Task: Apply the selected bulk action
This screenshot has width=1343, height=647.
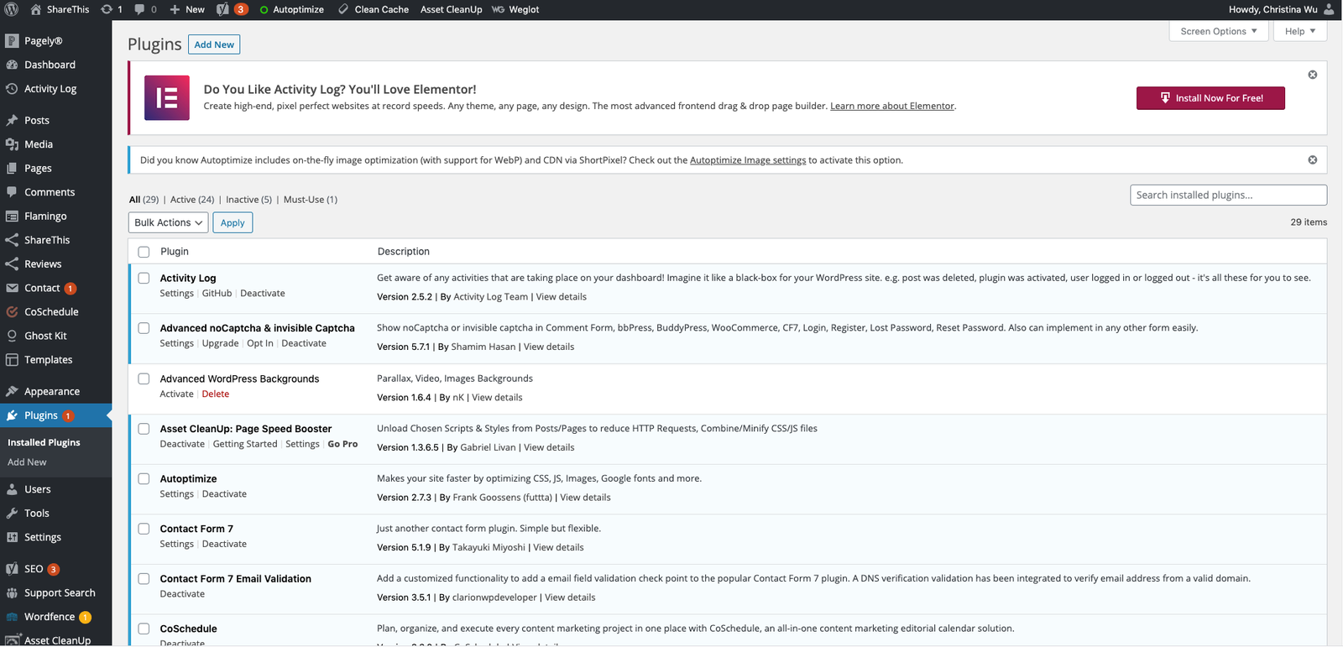Action: pyautogui.click(x=233, y=222)
